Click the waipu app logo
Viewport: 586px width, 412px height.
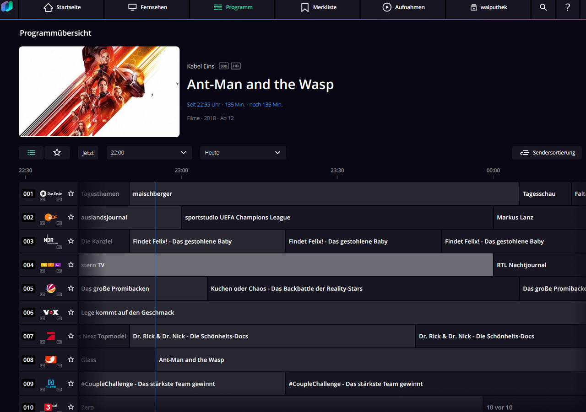(x=7, y=6)
